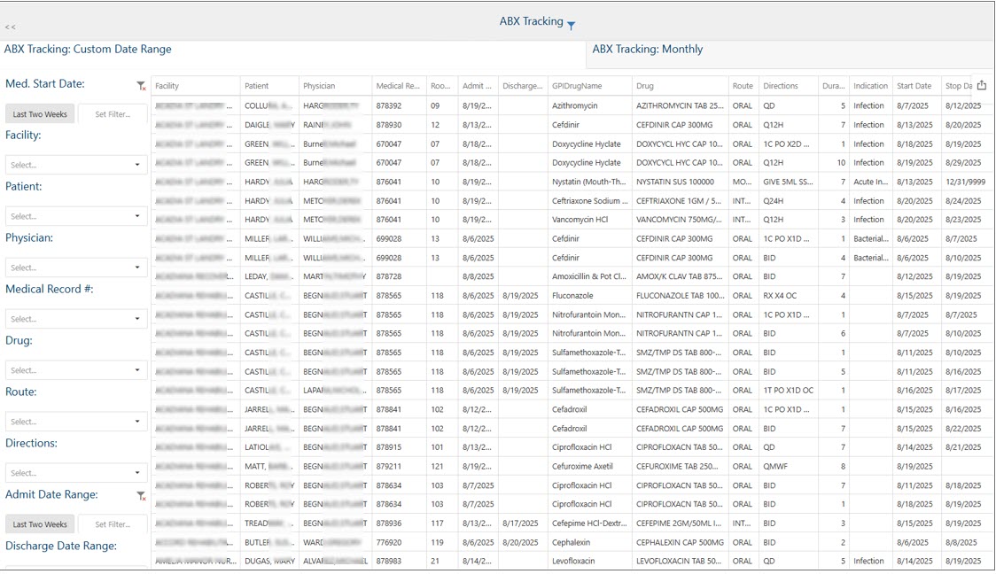Click Last Two Weeks under Admit Date Range
This screenshot has width=996, height=574.
40,524
